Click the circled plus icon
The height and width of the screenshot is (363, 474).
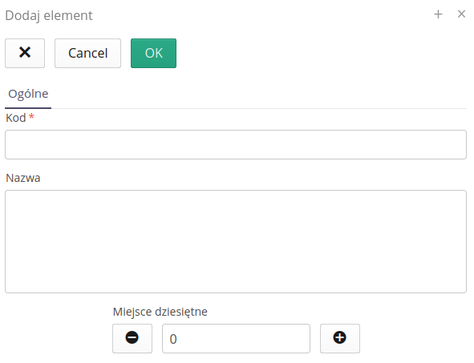pyautogui.click(x=340, y=337)
